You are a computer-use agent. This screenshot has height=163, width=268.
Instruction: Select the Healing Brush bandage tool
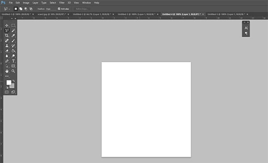(7, 41)
